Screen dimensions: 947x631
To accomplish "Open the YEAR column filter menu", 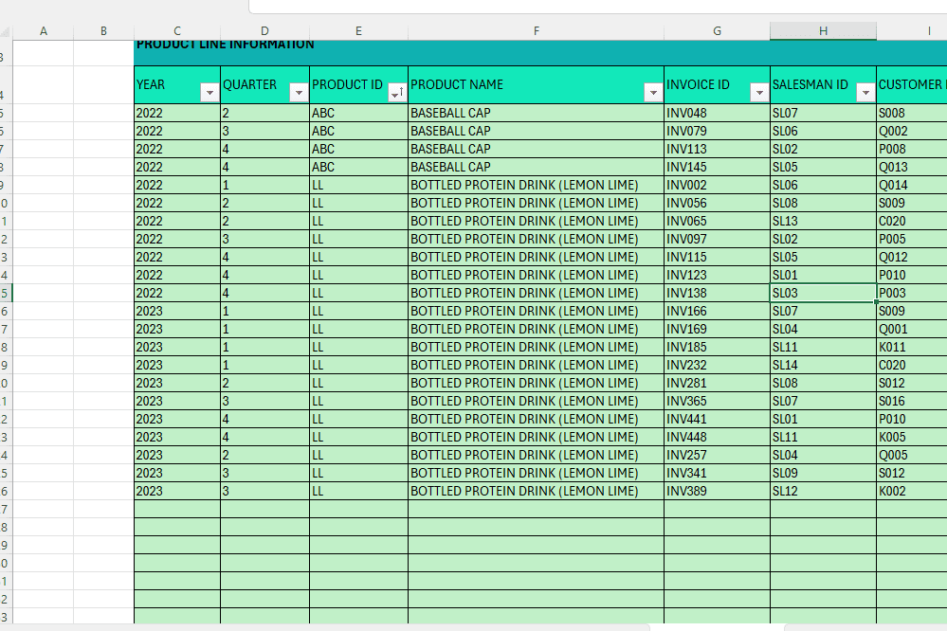I will tap(209, 93).
